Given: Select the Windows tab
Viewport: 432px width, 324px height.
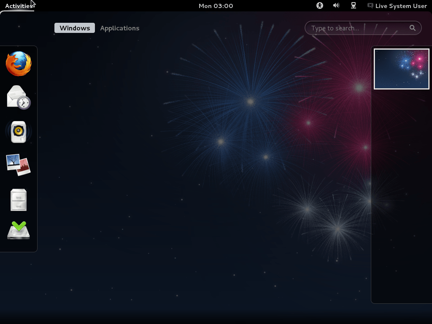Looking at the screenshot, I should pos(75,28).
